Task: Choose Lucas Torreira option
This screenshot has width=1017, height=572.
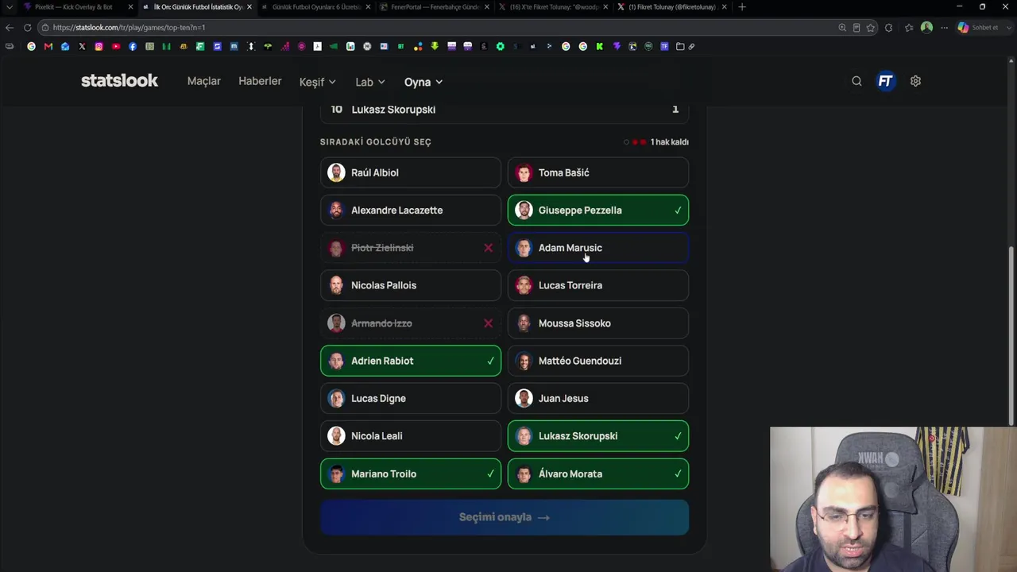Action: [598, 285]
